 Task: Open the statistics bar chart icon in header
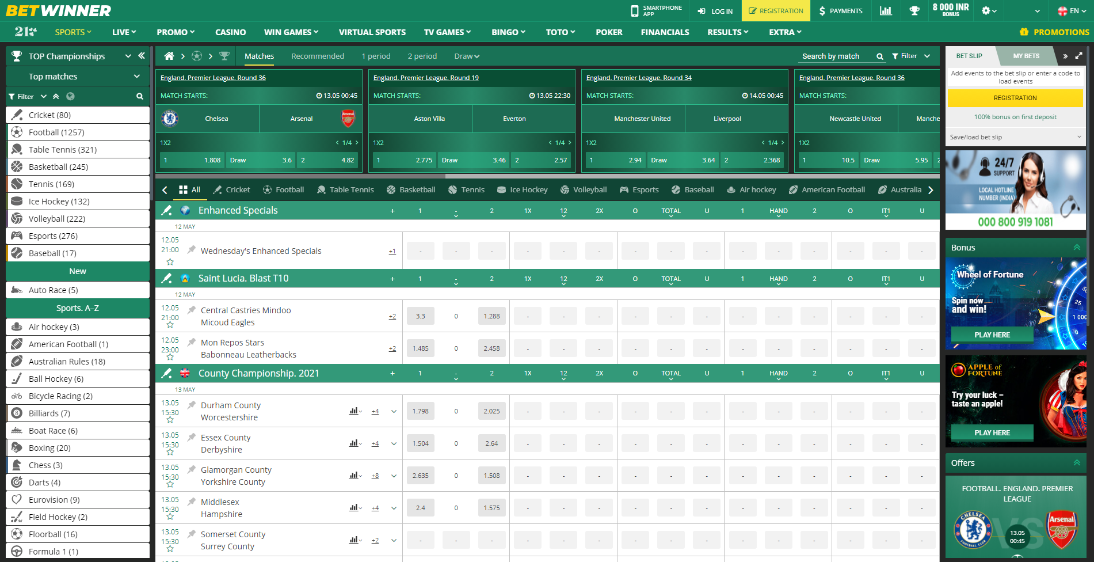(886, 11)
